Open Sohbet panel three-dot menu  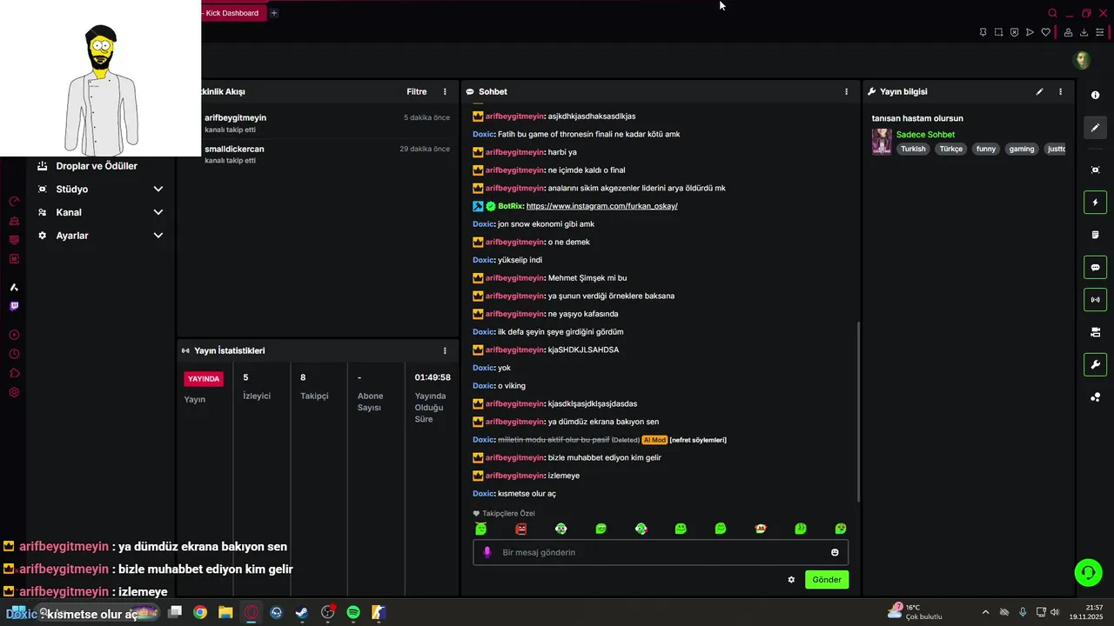846,91
